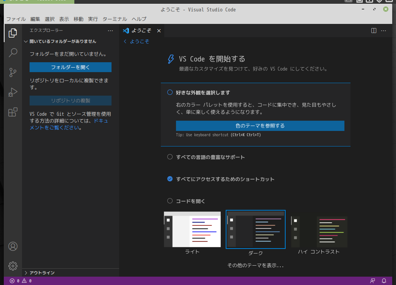Image resolution: width=396 pixels, height=285 pixels.
Task: Select the すべての言語の豊富なサポート step radio
Action: (170, 157)
